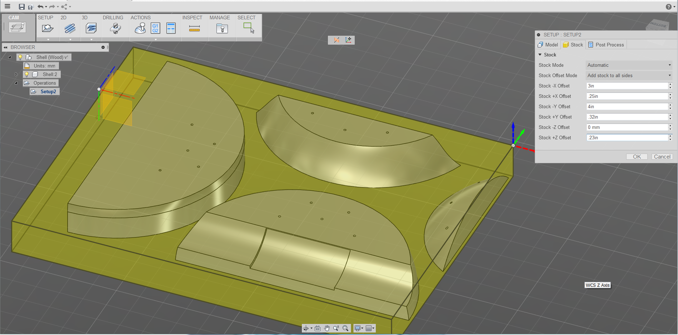Click the 2D toolpath icon
The width and height of the screenshot is (678, 335).
tap(70, 28)
